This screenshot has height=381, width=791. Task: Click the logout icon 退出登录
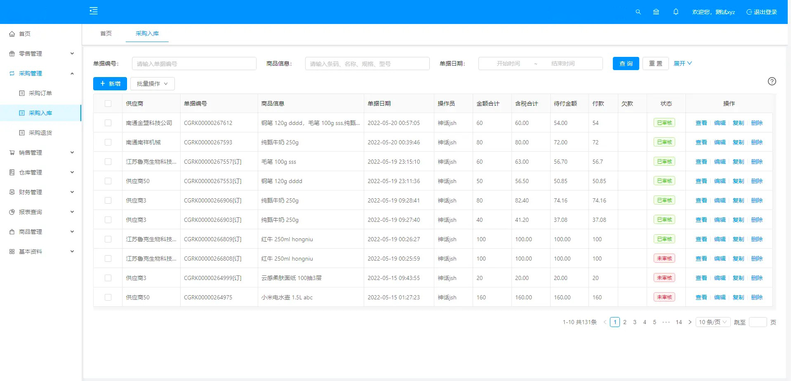(x=749, y=12)
